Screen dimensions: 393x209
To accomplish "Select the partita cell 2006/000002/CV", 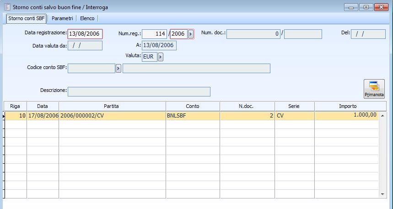I will (x=112, y=116).
